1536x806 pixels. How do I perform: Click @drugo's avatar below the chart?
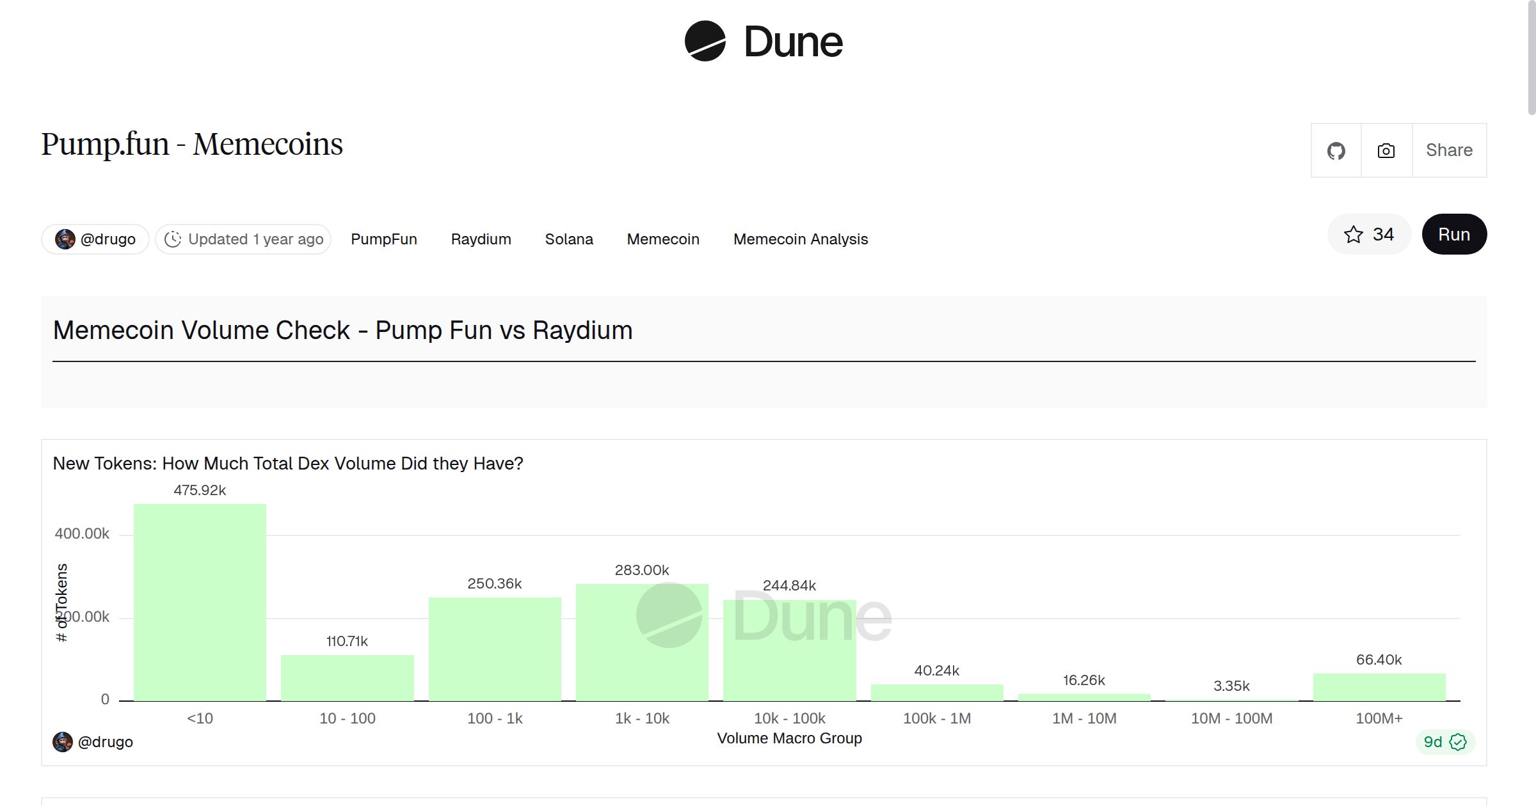[x=63, y=741]
